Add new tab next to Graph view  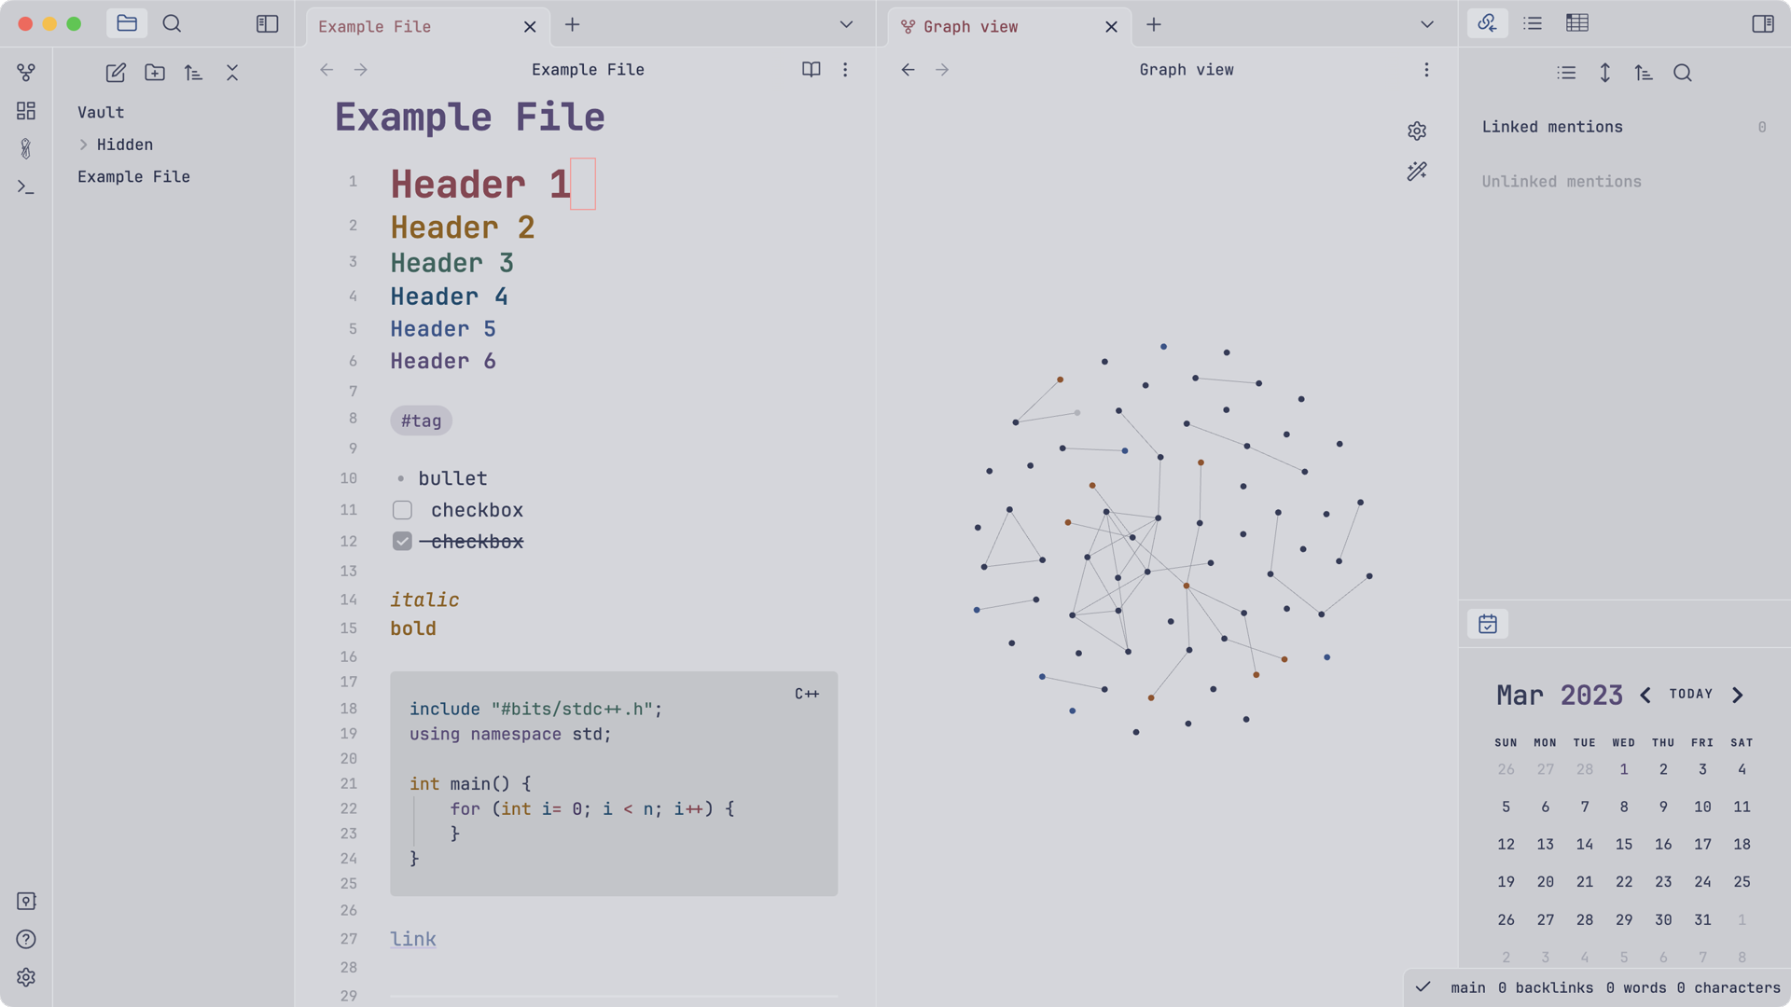click(x=1154, y=25)
